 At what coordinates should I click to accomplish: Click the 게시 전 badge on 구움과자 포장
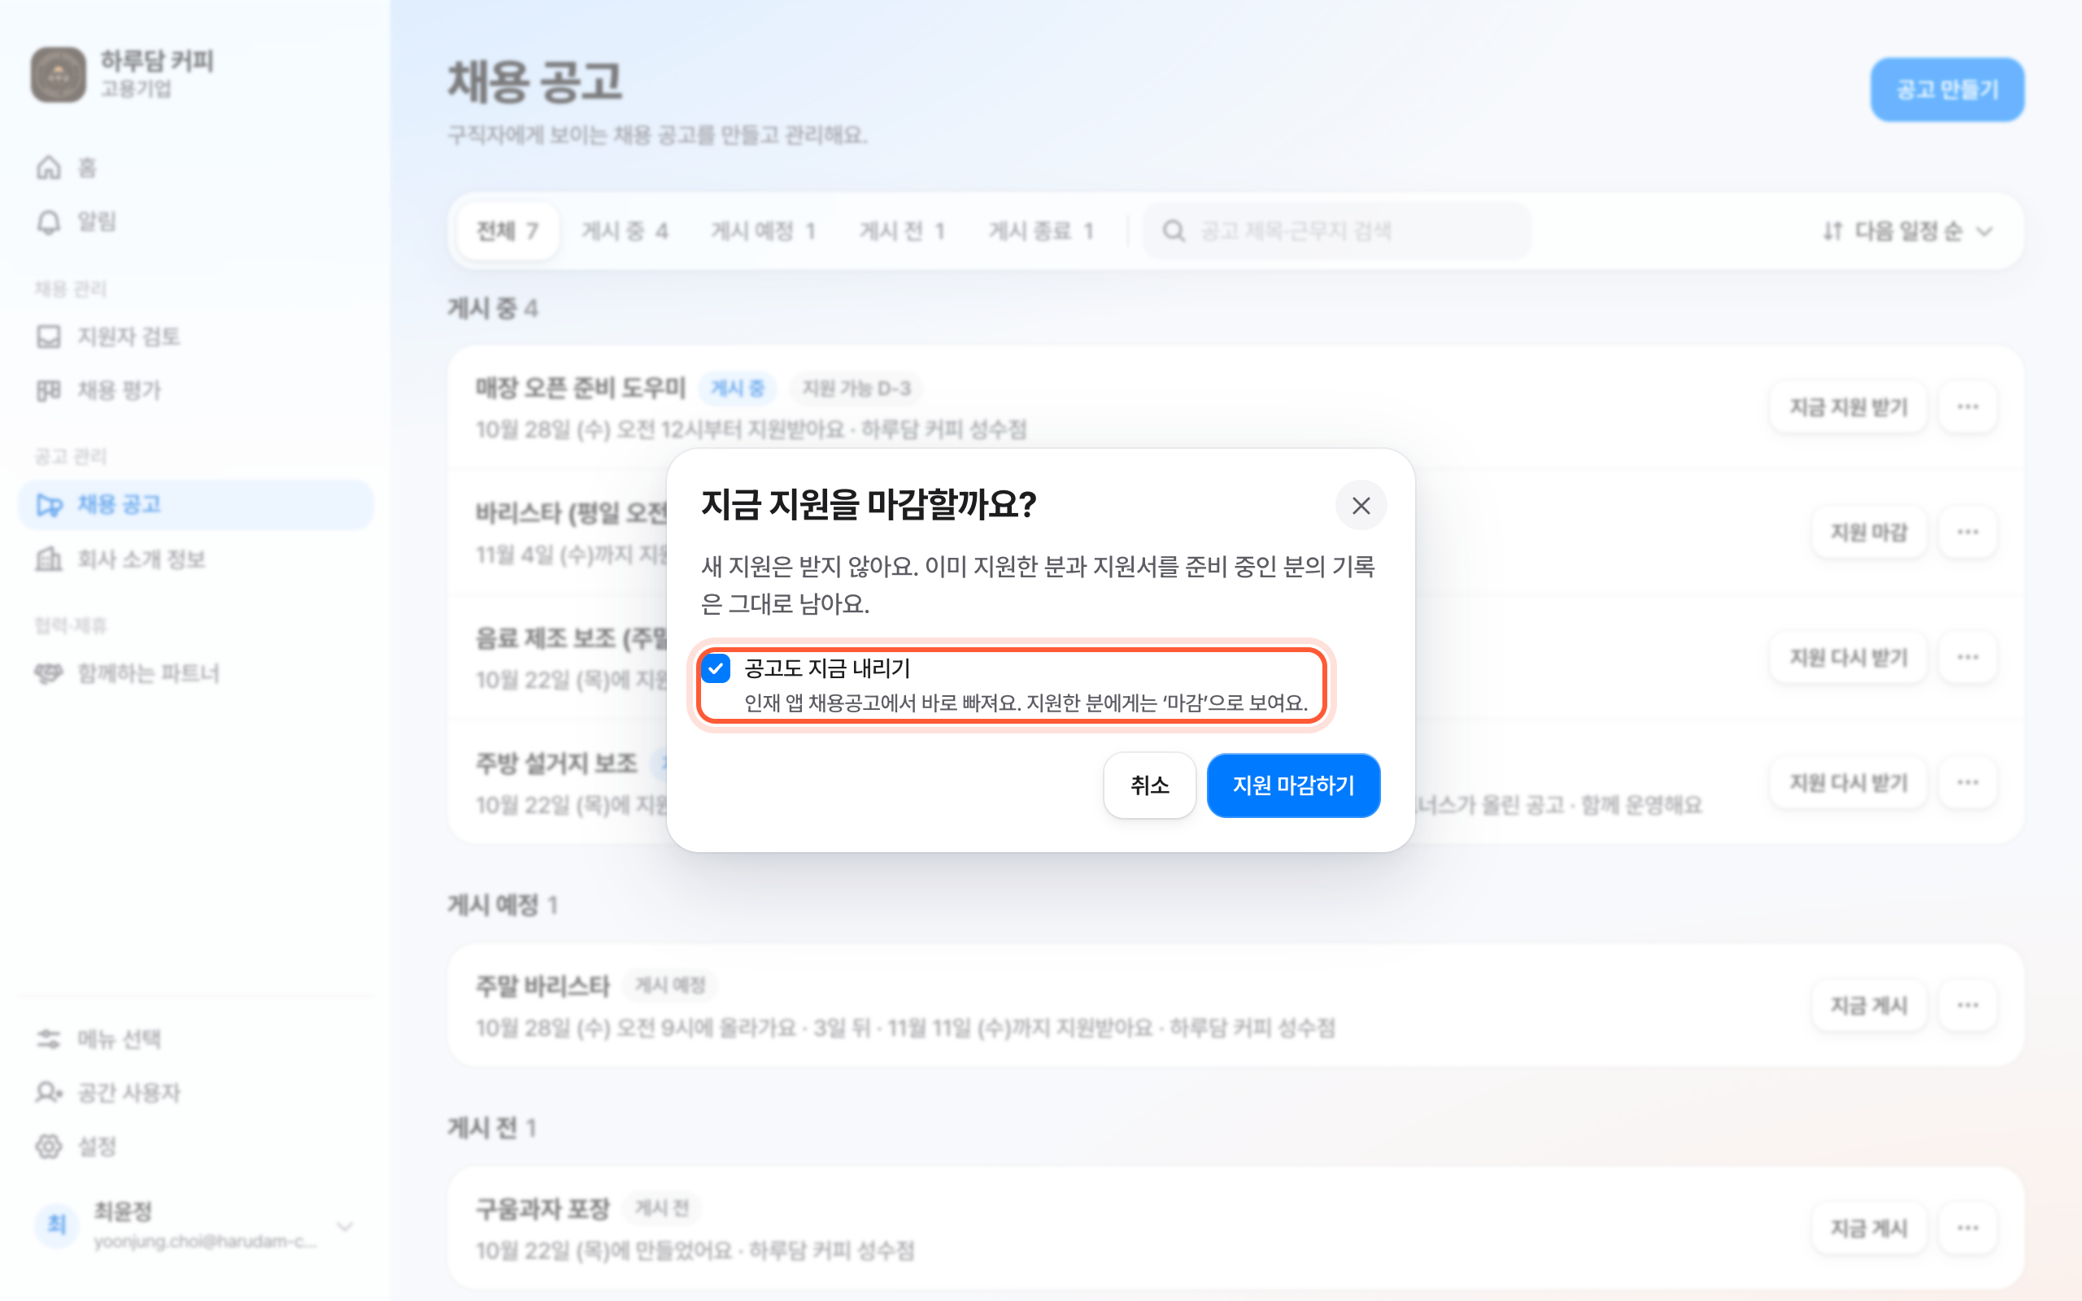(x=661, y=1208)
